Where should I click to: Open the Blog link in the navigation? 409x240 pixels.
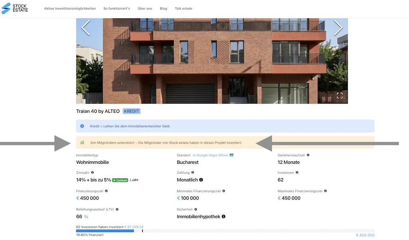tap(163, 9)
